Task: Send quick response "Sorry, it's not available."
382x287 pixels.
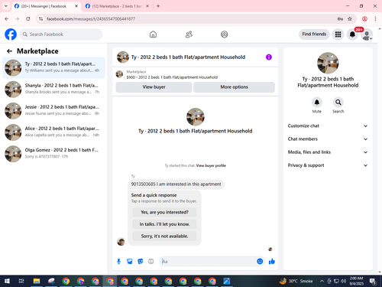Action: point(164,236)
